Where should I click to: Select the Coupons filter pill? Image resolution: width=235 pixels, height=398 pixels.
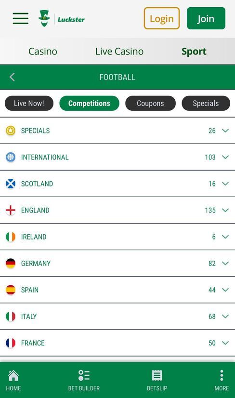151,103
